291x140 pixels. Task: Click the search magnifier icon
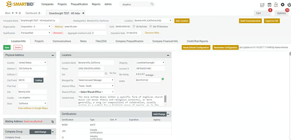pos(152,4)
